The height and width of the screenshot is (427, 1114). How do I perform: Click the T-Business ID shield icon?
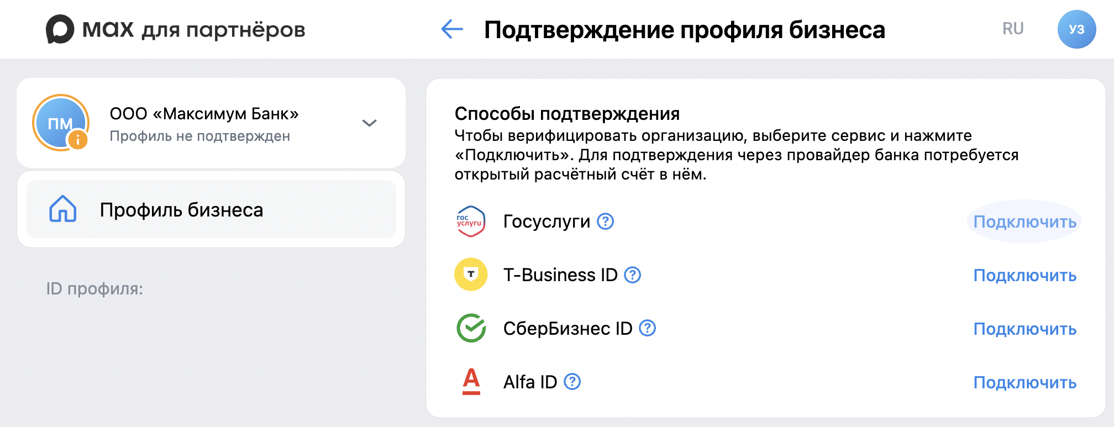point(469,275)
